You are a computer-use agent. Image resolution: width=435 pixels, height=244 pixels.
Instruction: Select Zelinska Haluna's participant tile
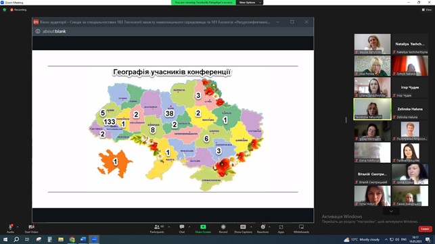(410, 109)
